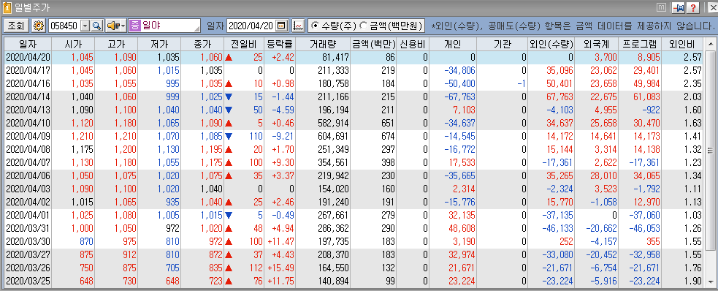The image size is (718, 291).
Task: Click the -67,763 individual net cell
Action: [452, 97]
